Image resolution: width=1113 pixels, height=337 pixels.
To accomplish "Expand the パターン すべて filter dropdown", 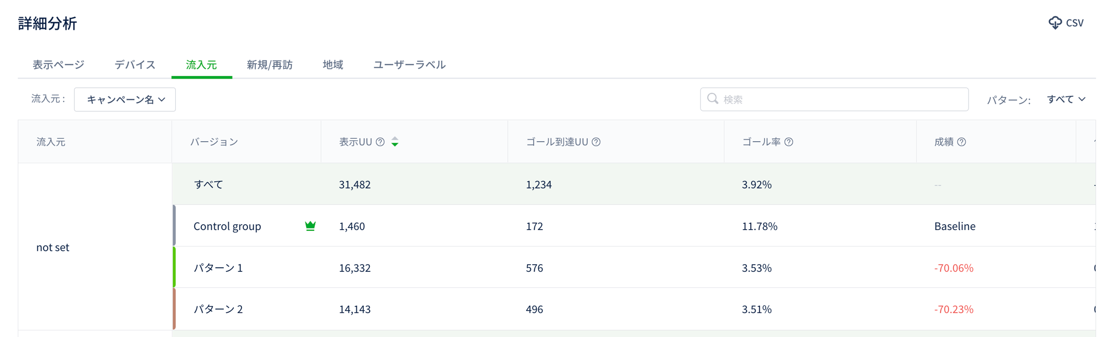I will click(x=1066, y=99).
